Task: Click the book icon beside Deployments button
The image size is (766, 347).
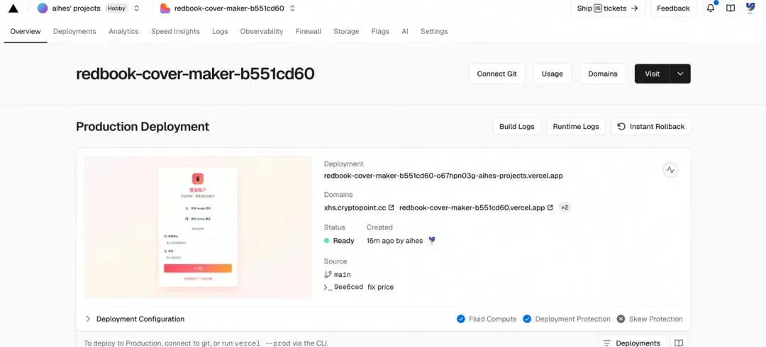Action: (679, 343)
